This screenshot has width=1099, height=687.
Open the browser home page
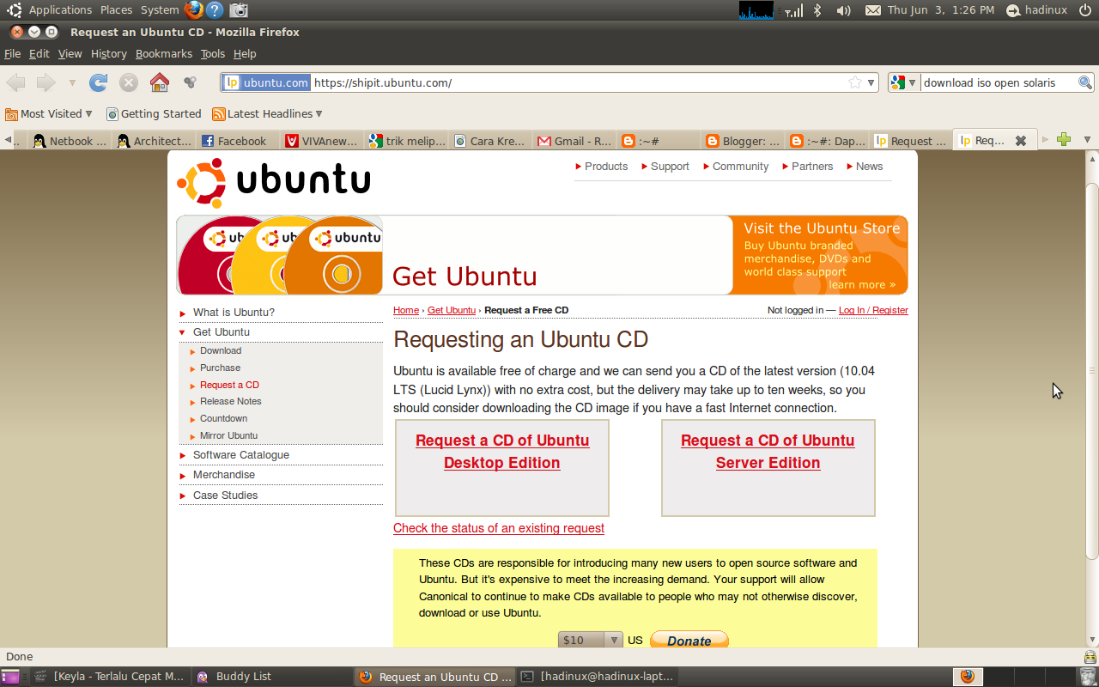pos(161,82)
